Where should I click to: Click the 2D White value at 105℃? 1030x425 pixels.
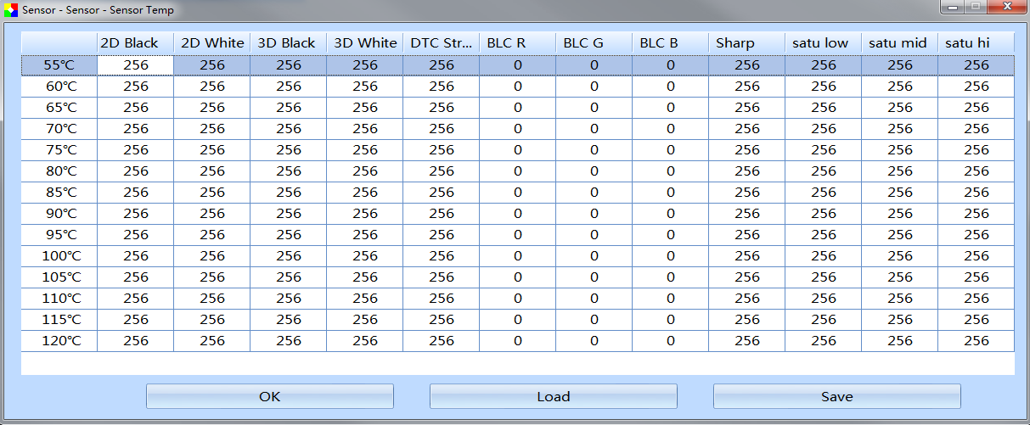(x=212, y=277)
